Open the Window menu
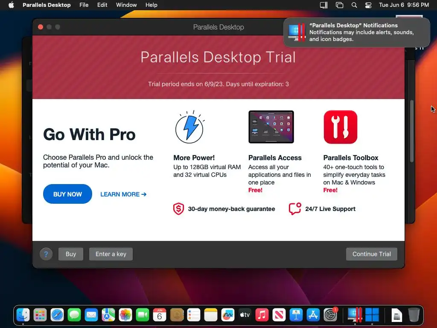The height and width of the screenshot is (328, 437). click(x=126, y=5)
